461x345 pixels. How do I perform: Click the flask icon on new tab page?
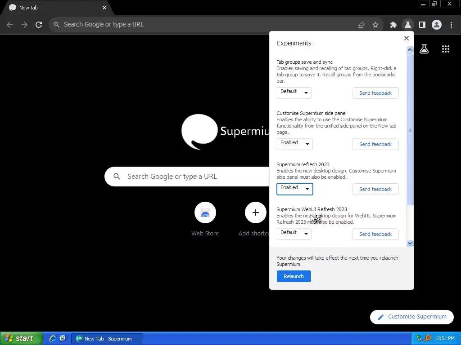tap(424, 49)
